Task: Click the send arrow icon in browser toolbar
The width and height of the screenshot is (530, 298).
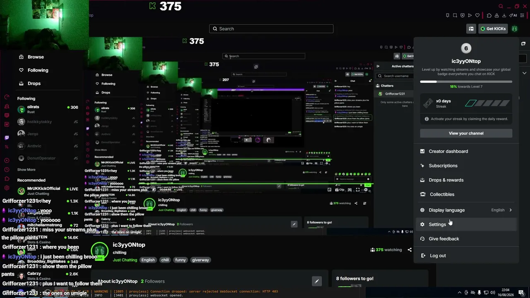Action: tap(470, 16)
